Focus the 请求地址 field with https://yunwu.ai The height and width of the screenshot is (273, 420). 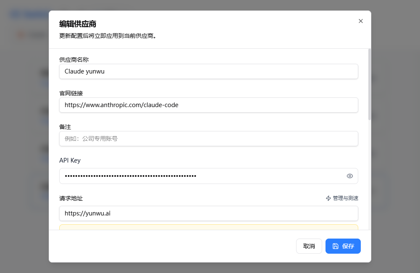coord(208,213)
